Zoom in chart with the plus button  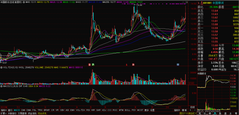tap(191, 110)
